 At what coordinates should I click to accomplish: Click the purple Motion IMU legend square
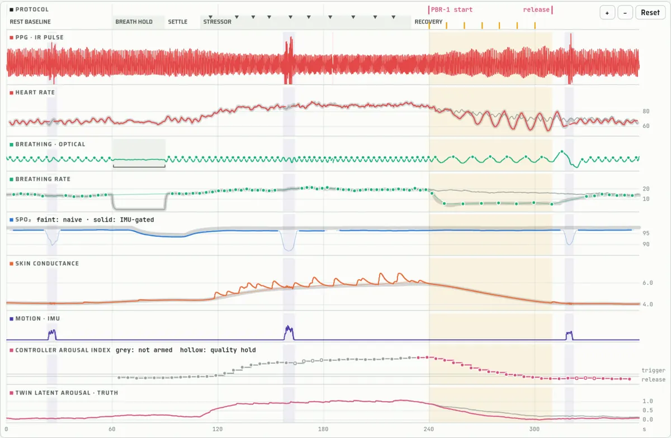(x=12, y=318)
